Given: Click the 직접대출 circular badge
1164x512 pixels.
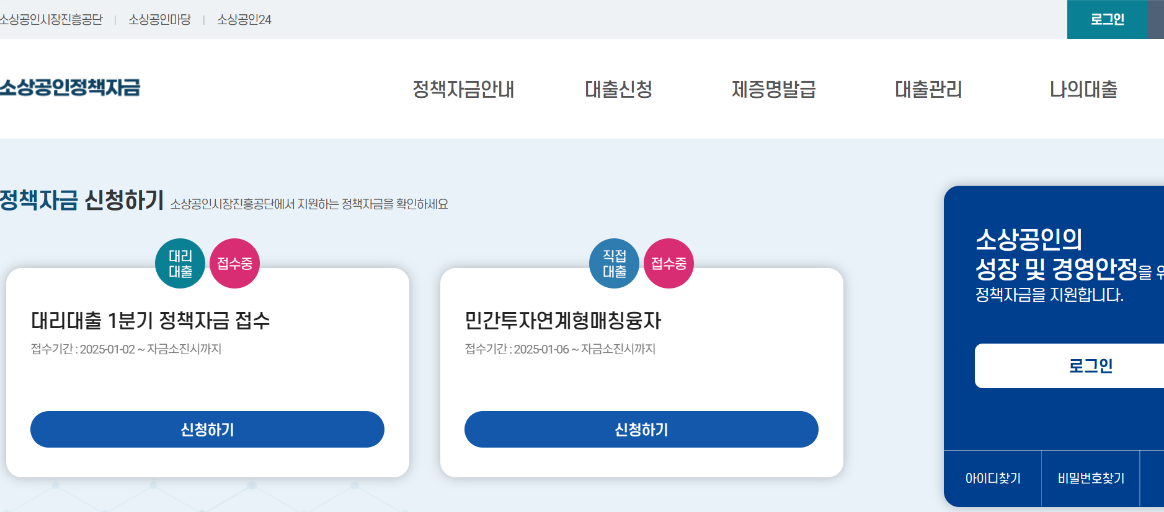Looking at the screenshot, I should click(x=614, y=263).
